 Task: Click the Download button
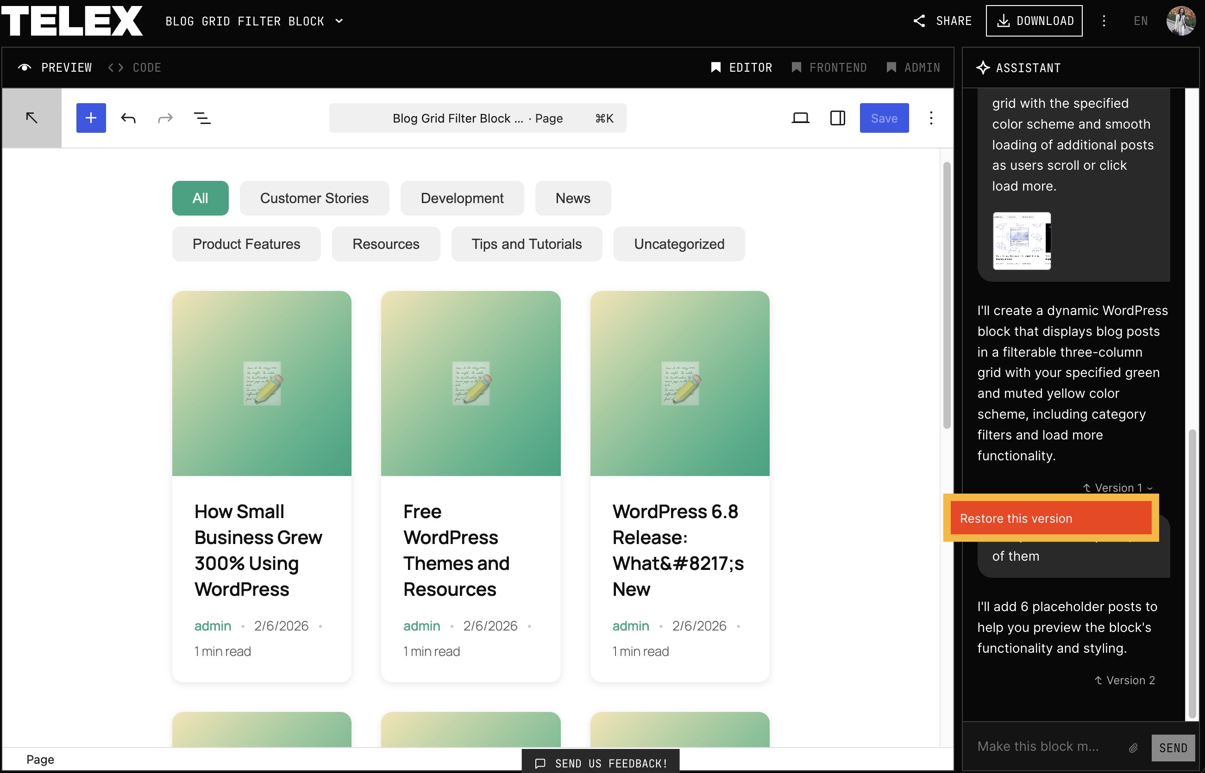(1034, 20)
